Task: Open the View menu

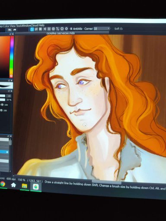Action: coord(13,26)
